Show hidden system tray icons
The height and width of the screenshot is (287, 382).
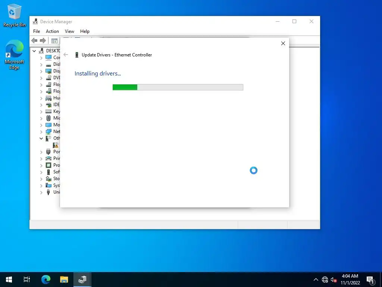(316, 280)
